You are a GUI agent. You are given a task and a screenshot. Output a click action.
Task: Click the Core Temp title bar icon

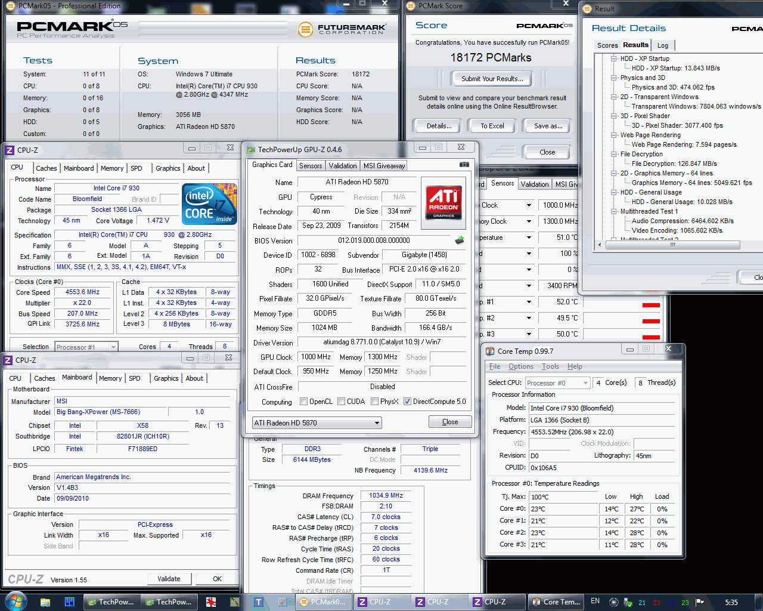[490, 351]
